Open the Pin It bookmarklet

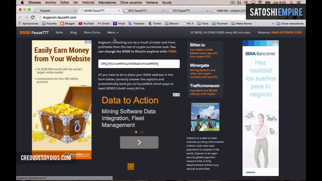click(188, 23)
